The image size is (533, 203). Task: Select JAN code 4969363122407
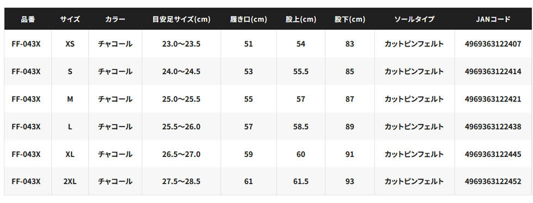tap(493, 44)
